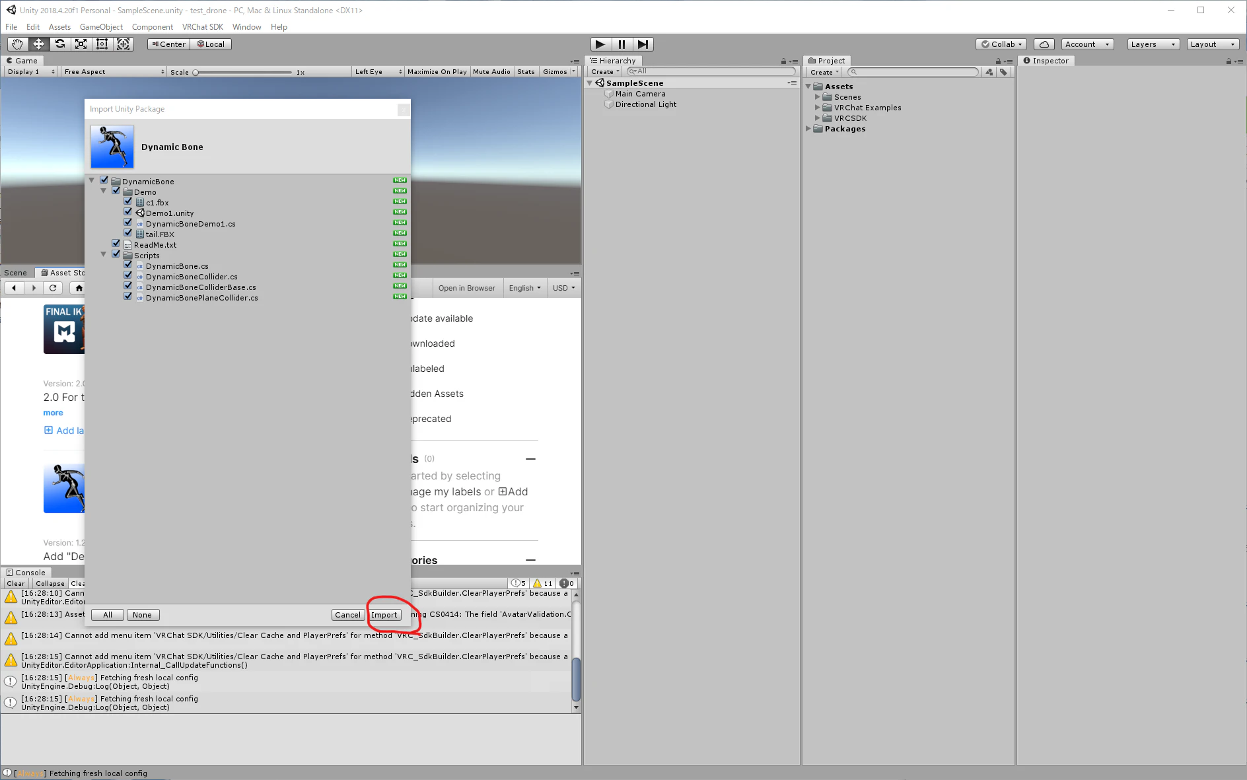Uncheck the DynamicBone root folder
Viewport: 1247px width, 780px height.
(x=104, y=180)
